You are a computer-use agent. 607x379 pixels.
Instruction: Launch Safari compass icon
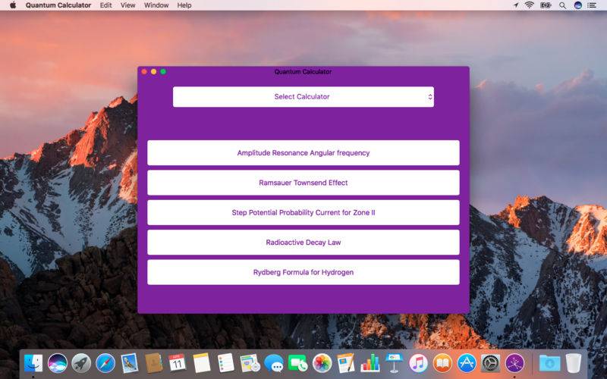105,363
